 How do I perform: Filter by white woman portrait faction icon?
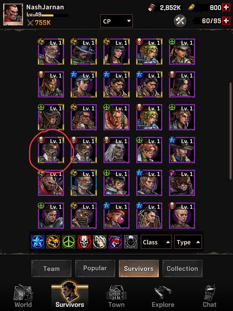click(100, 241)
